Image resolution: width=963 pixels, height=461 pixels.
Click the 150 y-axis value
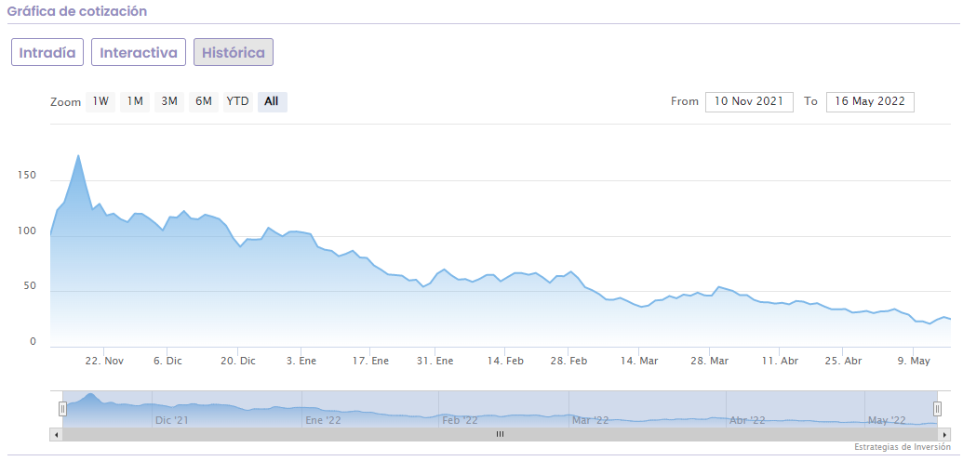point(28,177)
